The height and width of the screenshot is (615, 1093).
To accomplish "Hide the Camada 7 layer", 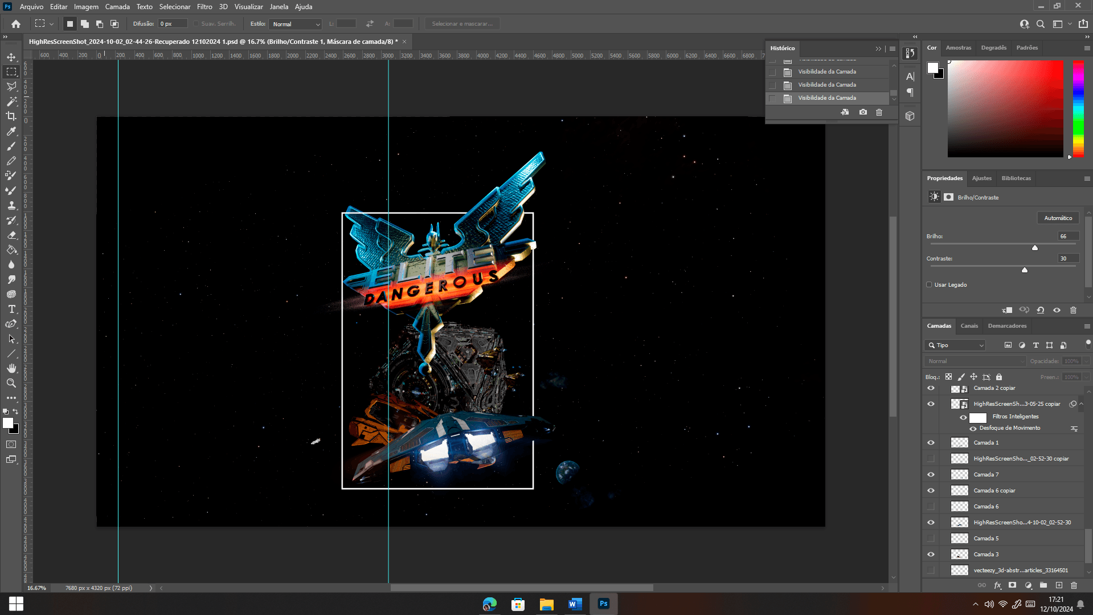I will (931, 474).
